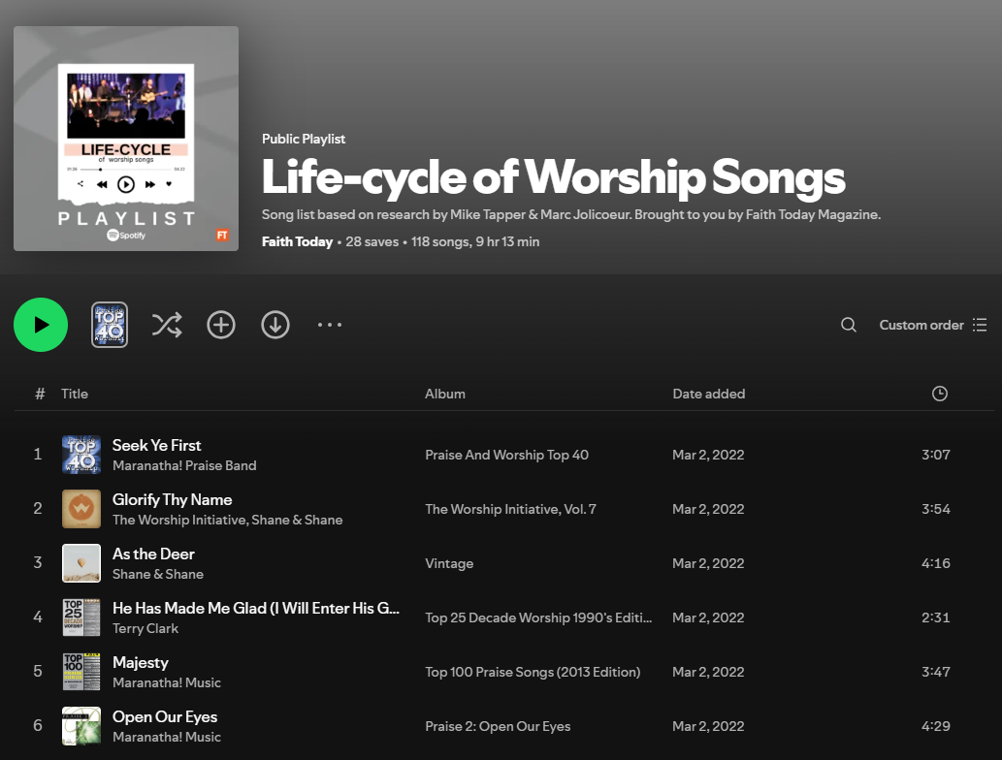1002x760 pixels.
Task: Click the Public Playlist label
Action: point(304,139)
